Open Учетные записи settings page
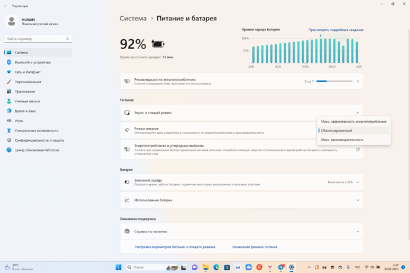 point(38,101)
